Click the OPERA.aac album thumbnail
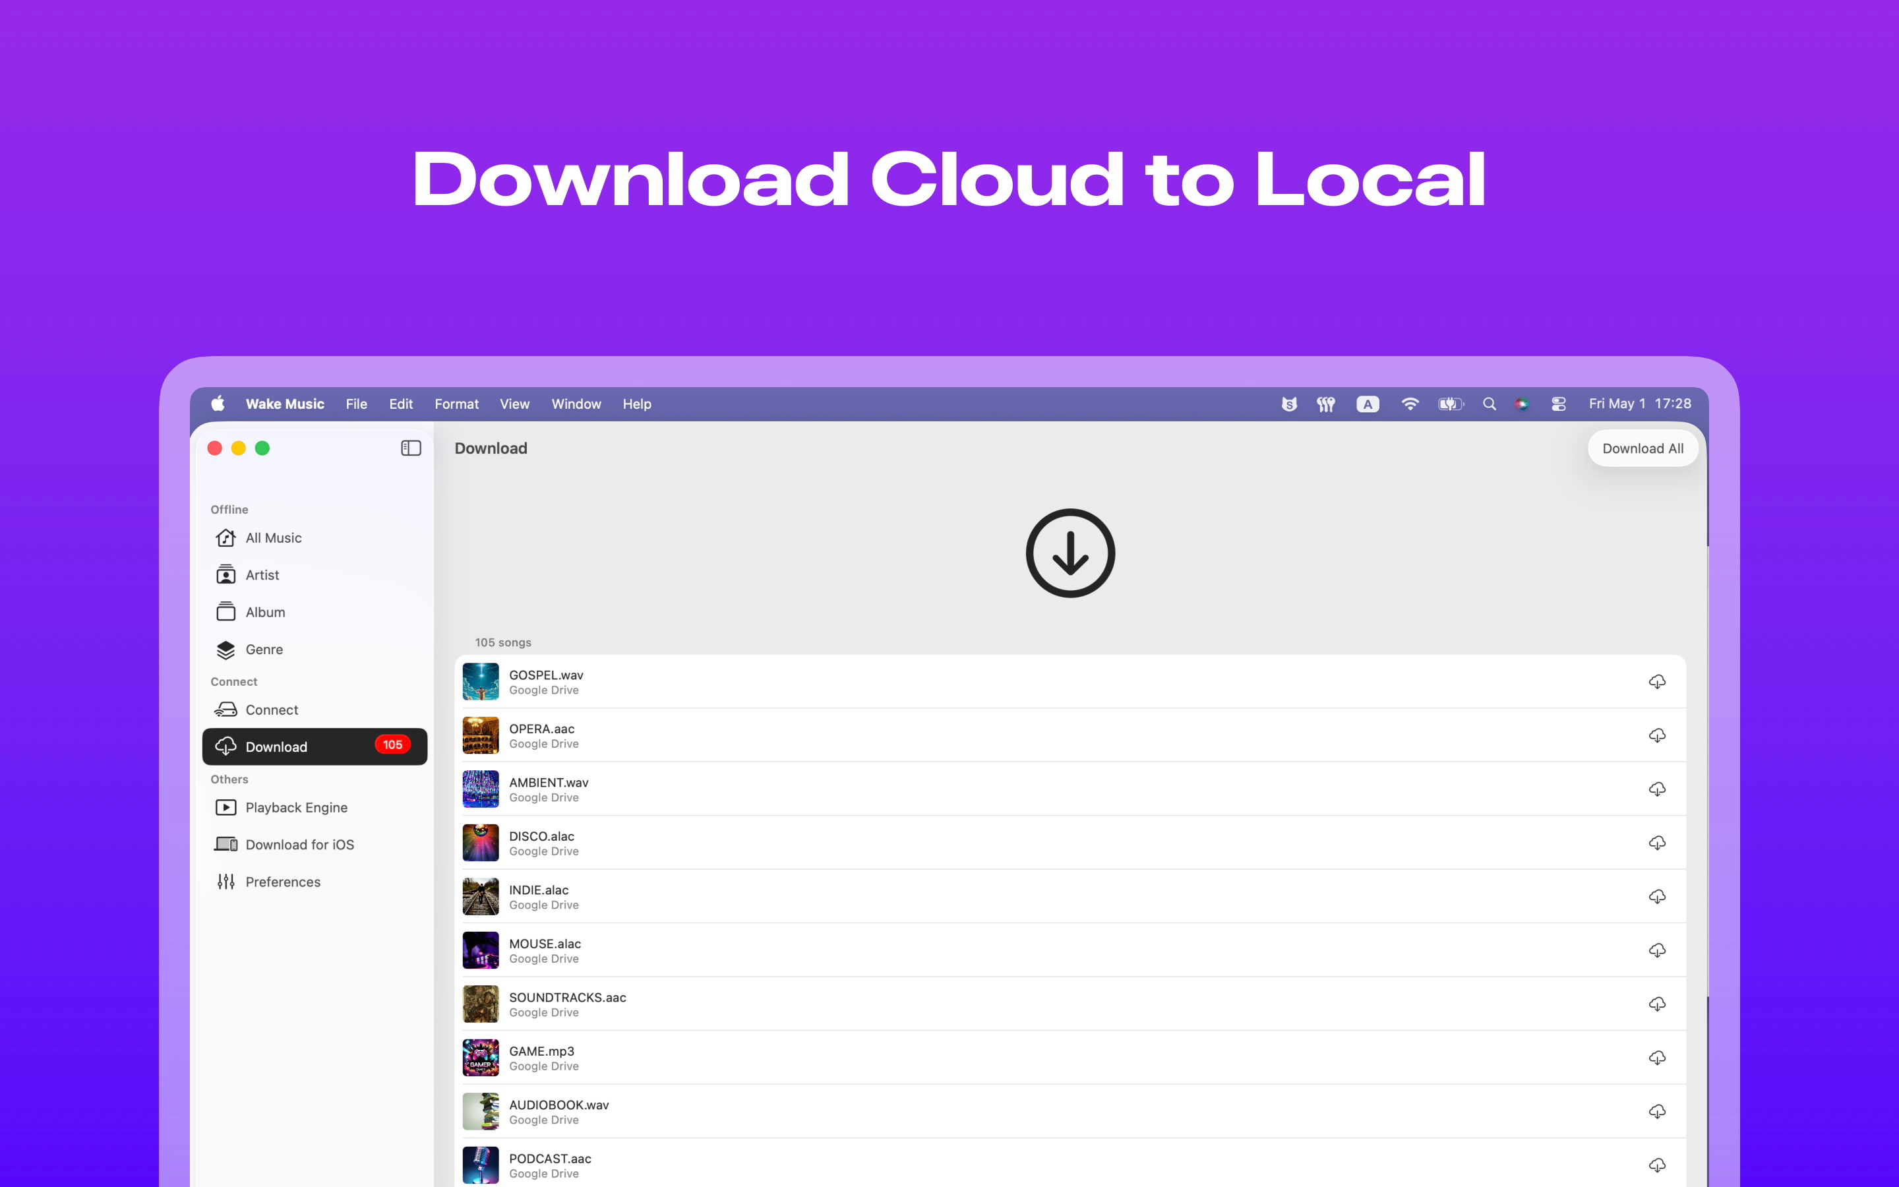 tap(480, 735)
